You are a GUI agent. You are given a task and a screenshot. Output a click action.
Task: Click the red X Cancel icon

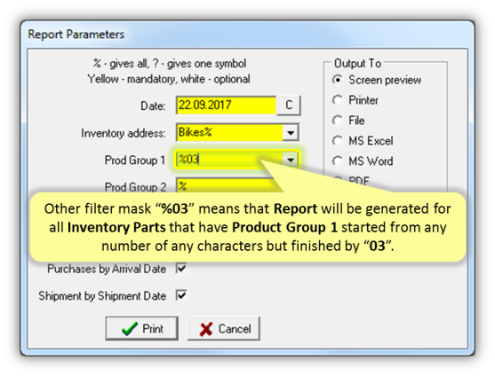tap(206, 329)
